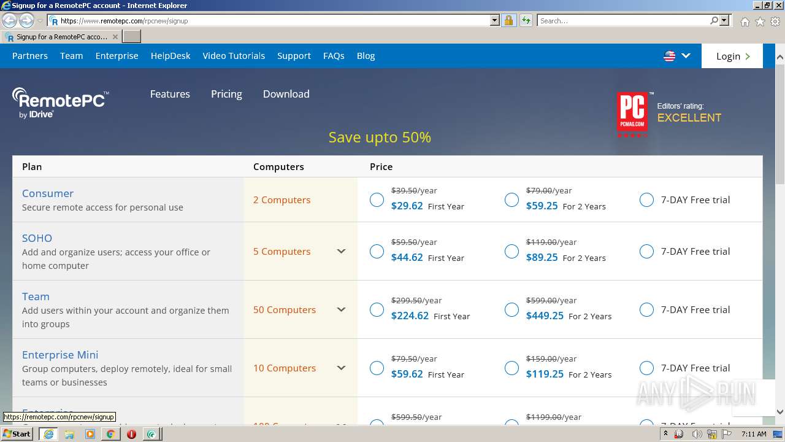Click the security lock icon in address bar
The width and height of the screenshot is (785, 442).
click(x=508, y=20)
